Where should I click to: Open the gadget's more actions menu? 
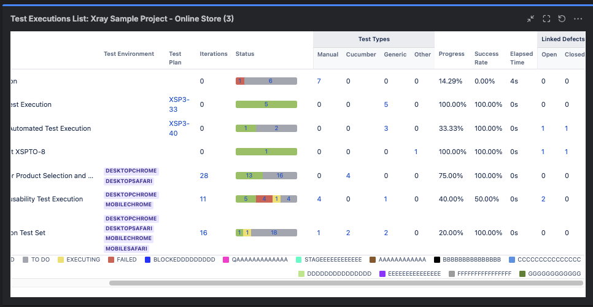[x=578, y=19]
